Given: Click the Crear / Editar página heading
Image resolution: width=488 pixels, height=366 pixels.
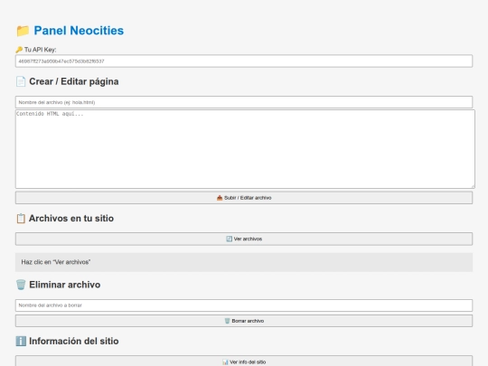Looking at the screenshot, I should [x=74, y=81].
